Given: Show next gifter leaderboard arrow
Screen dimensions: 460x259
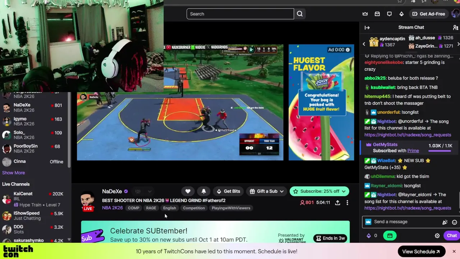Looking at the screenshot, I should point(458,44).
